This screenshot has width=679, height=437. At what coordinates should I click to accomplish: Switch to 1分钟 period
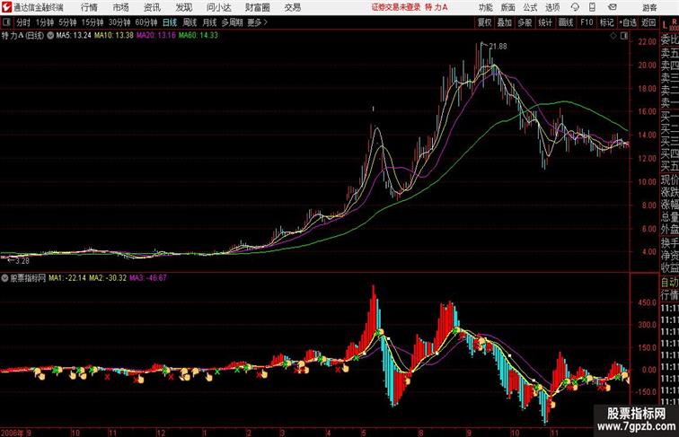(x=45, y=22)
